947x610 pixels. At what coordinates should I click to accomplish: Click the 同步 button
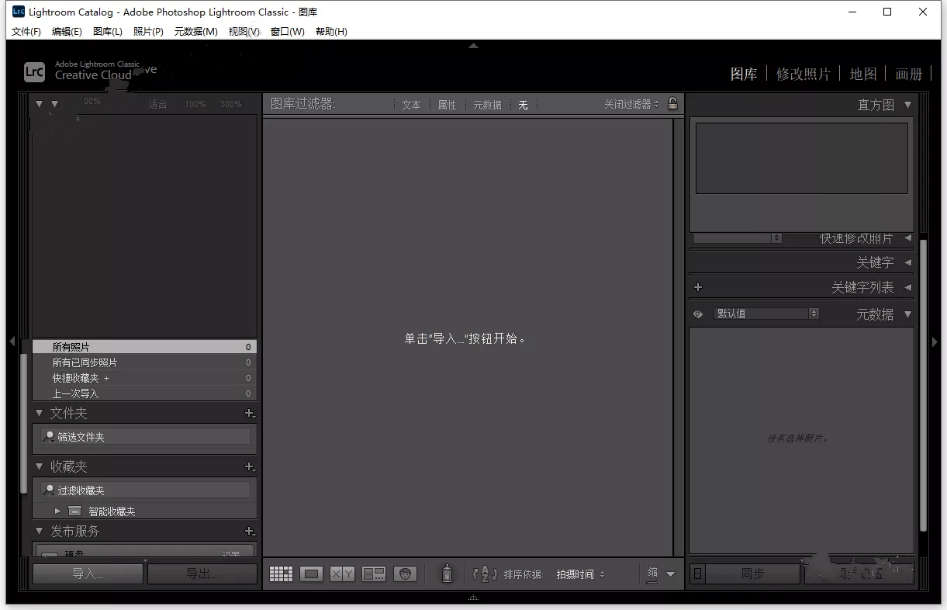[752, 574]
